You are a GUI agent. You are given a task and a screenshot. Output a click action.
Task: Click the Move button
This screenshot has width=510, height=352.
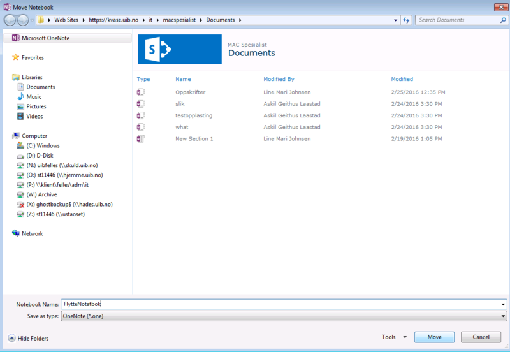coord(434,337)
